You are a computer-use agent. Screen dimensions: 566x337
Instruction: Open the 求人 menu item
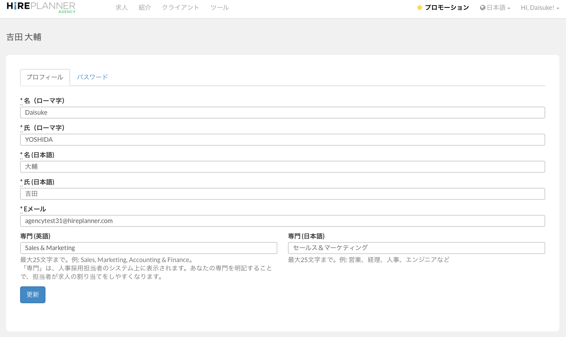tap(121, 8)
